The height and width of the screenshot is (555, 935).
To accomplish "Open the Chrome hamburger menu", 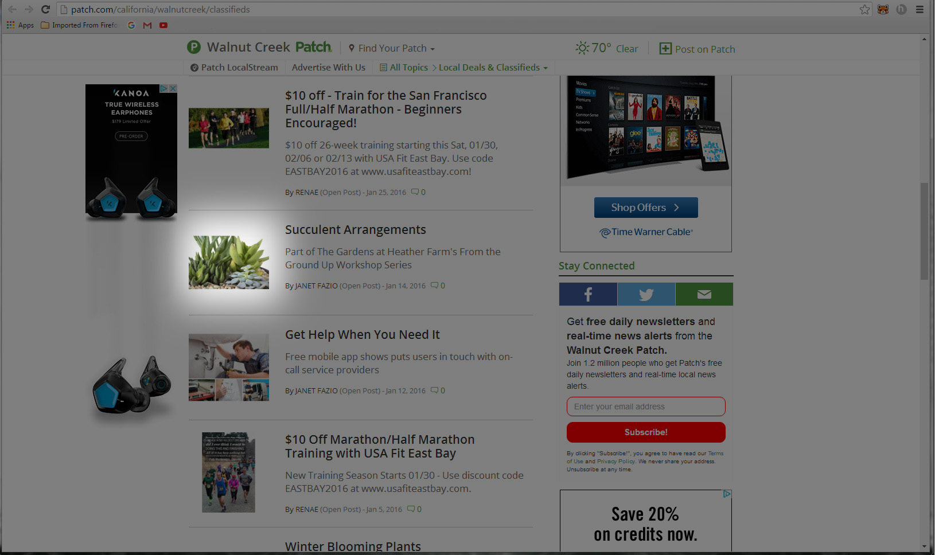I will [920, 9].
